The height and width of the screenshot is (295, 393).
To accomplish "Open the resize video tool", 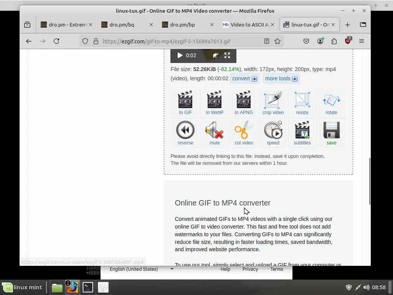I will pyautogui.click(x=302, y=103).
